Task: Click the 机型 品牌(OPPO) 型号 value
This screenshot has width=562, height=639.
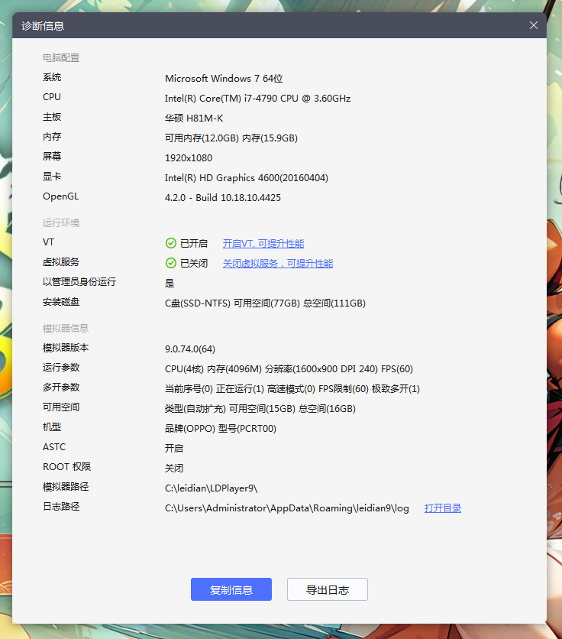Action: (x=221, y=429)
